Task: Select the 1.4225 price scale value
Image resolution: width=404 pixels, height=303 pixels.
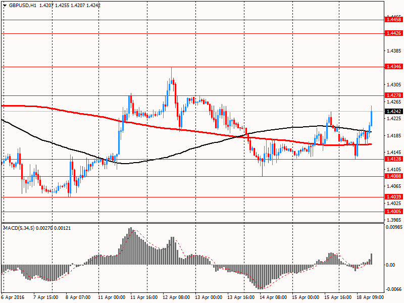Action: point(394,119)
